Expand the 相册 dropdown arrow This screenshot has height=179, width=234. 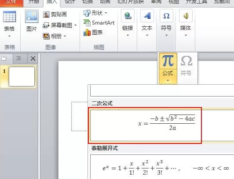click(x=65, y=36)
